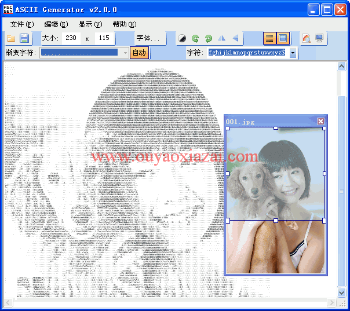Click the right-middle crop selection handle

click(x=325, y=174)
